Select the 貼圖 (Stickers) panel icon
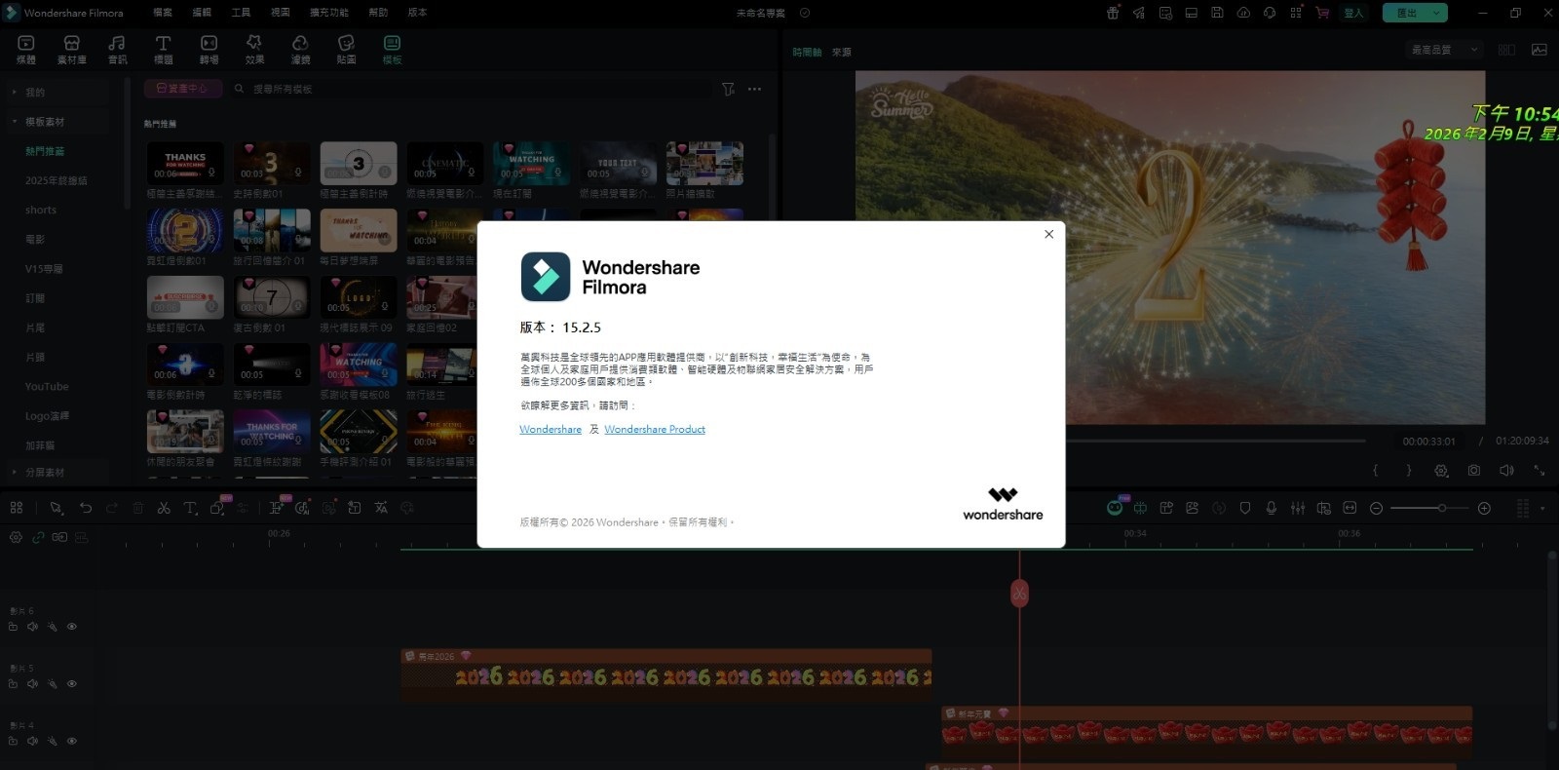 pyautogui.click(x=346, y=49)
